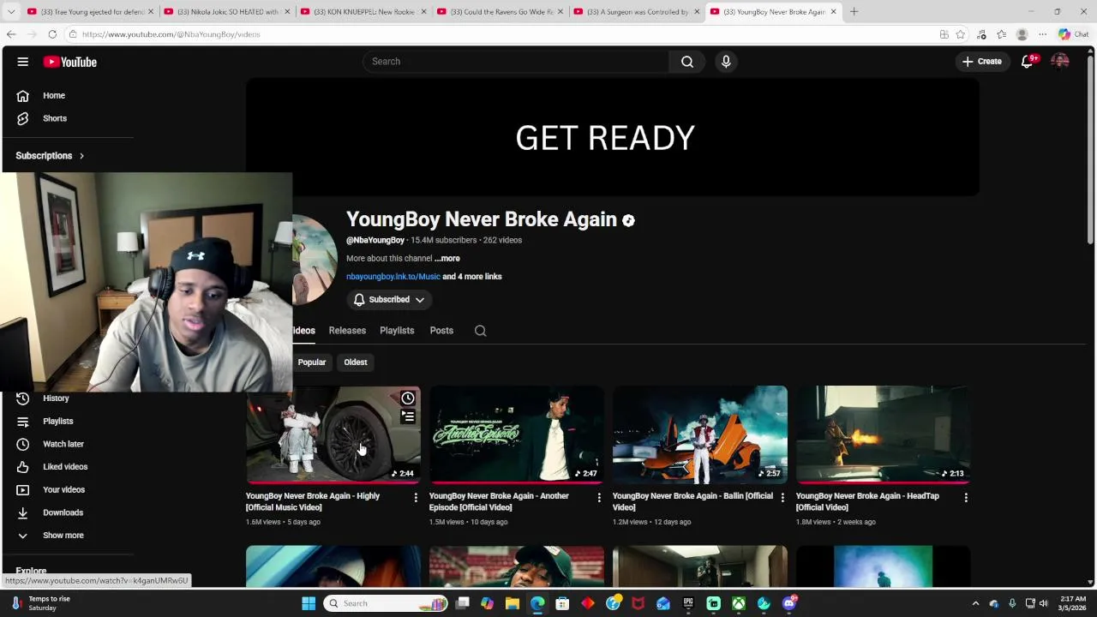Open Subscribed notification dropdown
The height and width of the screenshot is (617, 1097).
[x=390, y=299]
